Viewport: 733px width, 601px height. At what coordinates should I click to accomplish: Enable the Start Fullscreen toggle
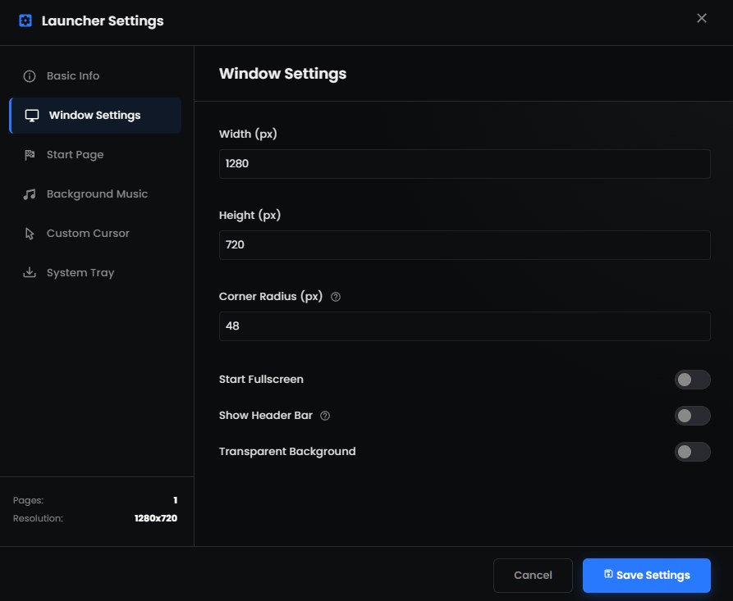[x=692, y=380]
